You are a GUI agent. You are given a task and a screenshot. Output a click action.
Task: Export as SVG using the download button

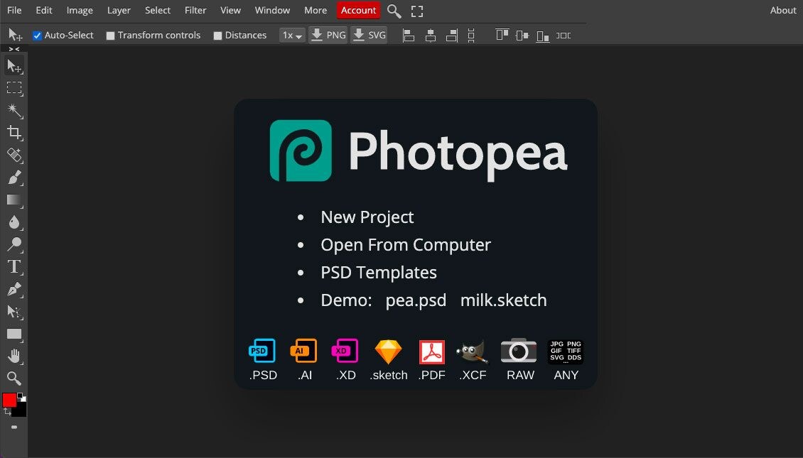[x=369, y=36]
